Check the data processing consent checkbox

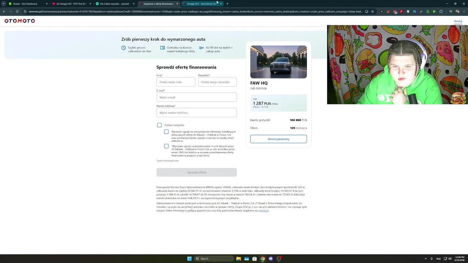coord(166,146)
